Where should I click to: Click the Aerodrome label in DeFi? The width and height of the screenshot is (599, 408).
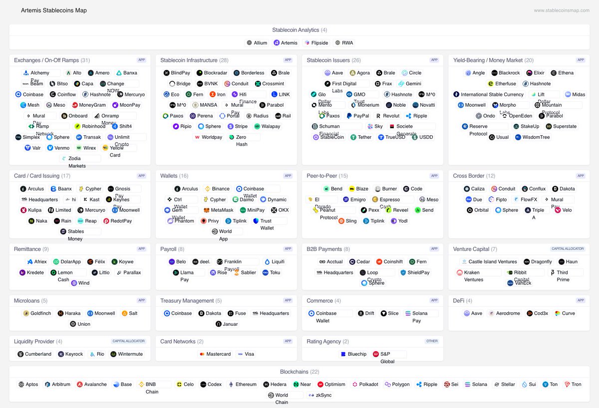[508, 314]
